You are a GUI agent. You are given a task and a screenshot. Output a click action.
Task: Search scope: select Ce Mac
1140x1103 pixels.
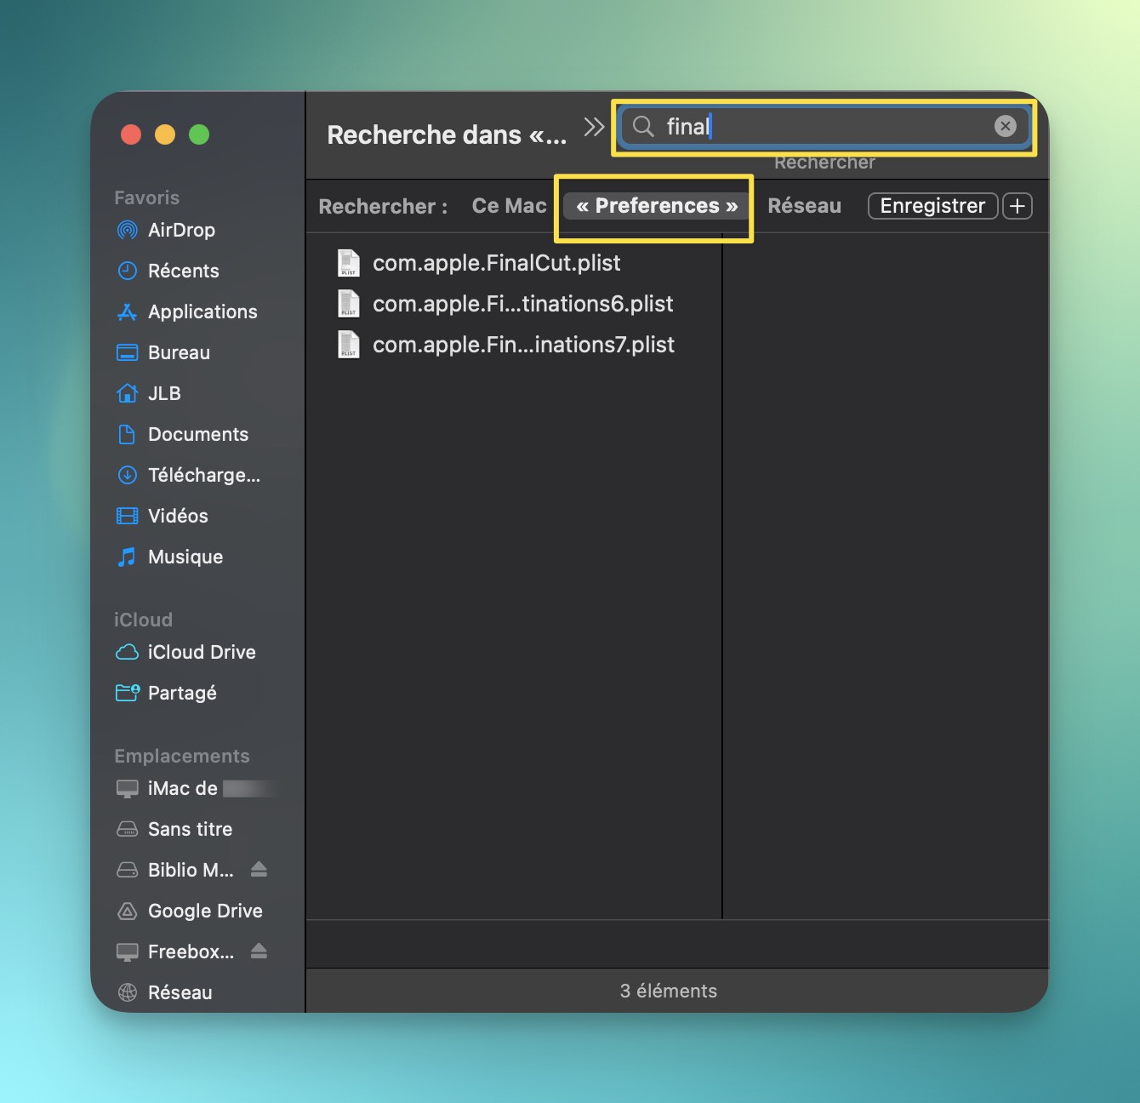click(509, 206)
